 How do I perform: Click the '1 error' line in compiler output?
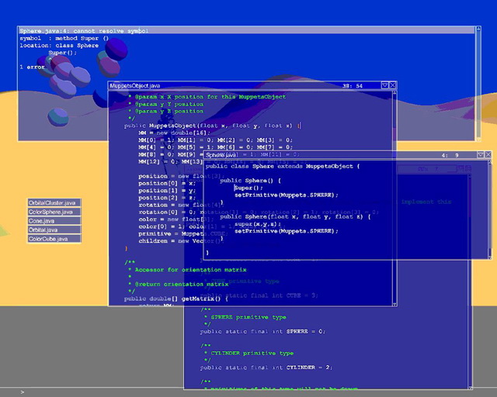pos(34,67)
